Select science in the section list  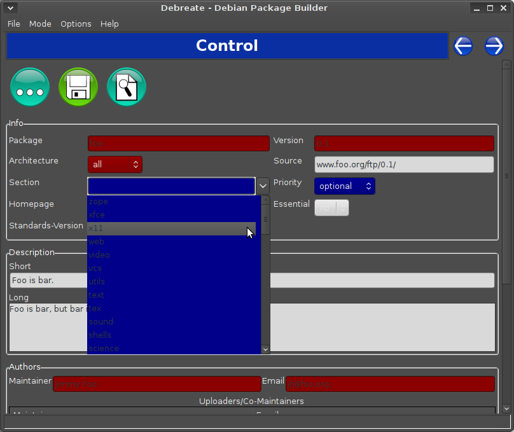pyautogui.click(x=172, y=348)
